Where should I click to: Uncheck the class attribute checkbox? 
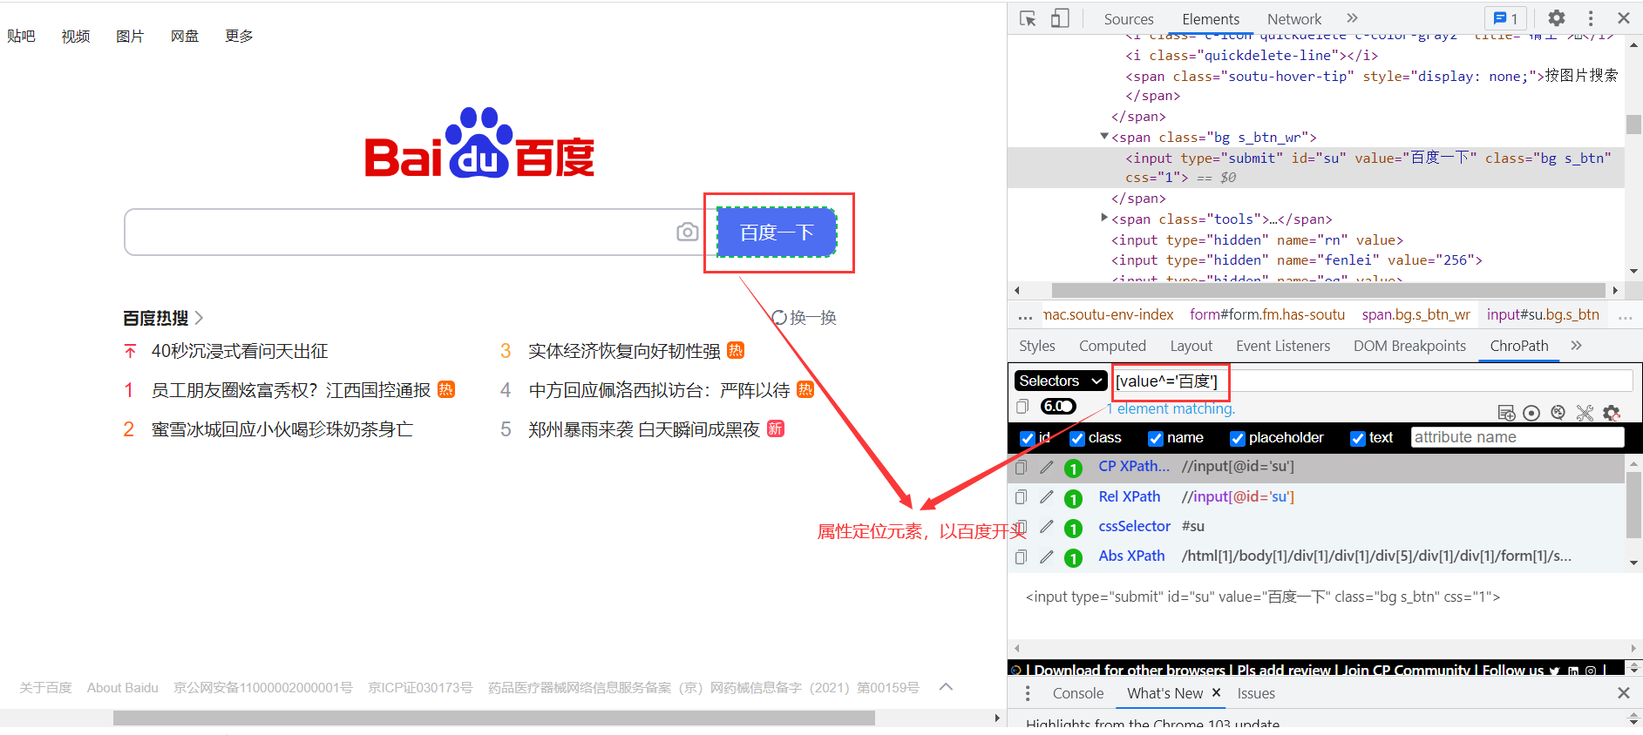point(1077,438)
